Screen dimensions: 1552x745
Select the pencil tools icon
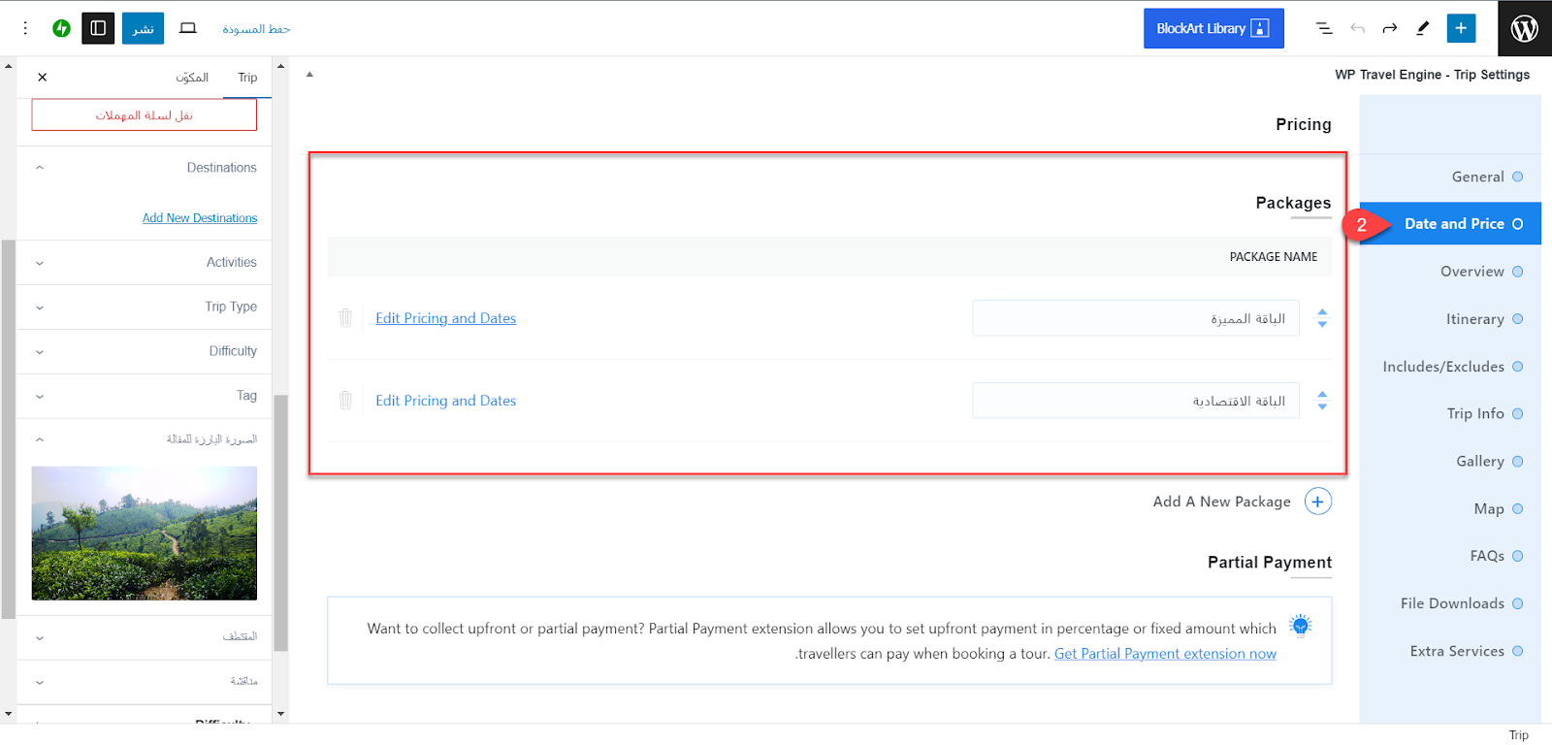pos(1423,28)
